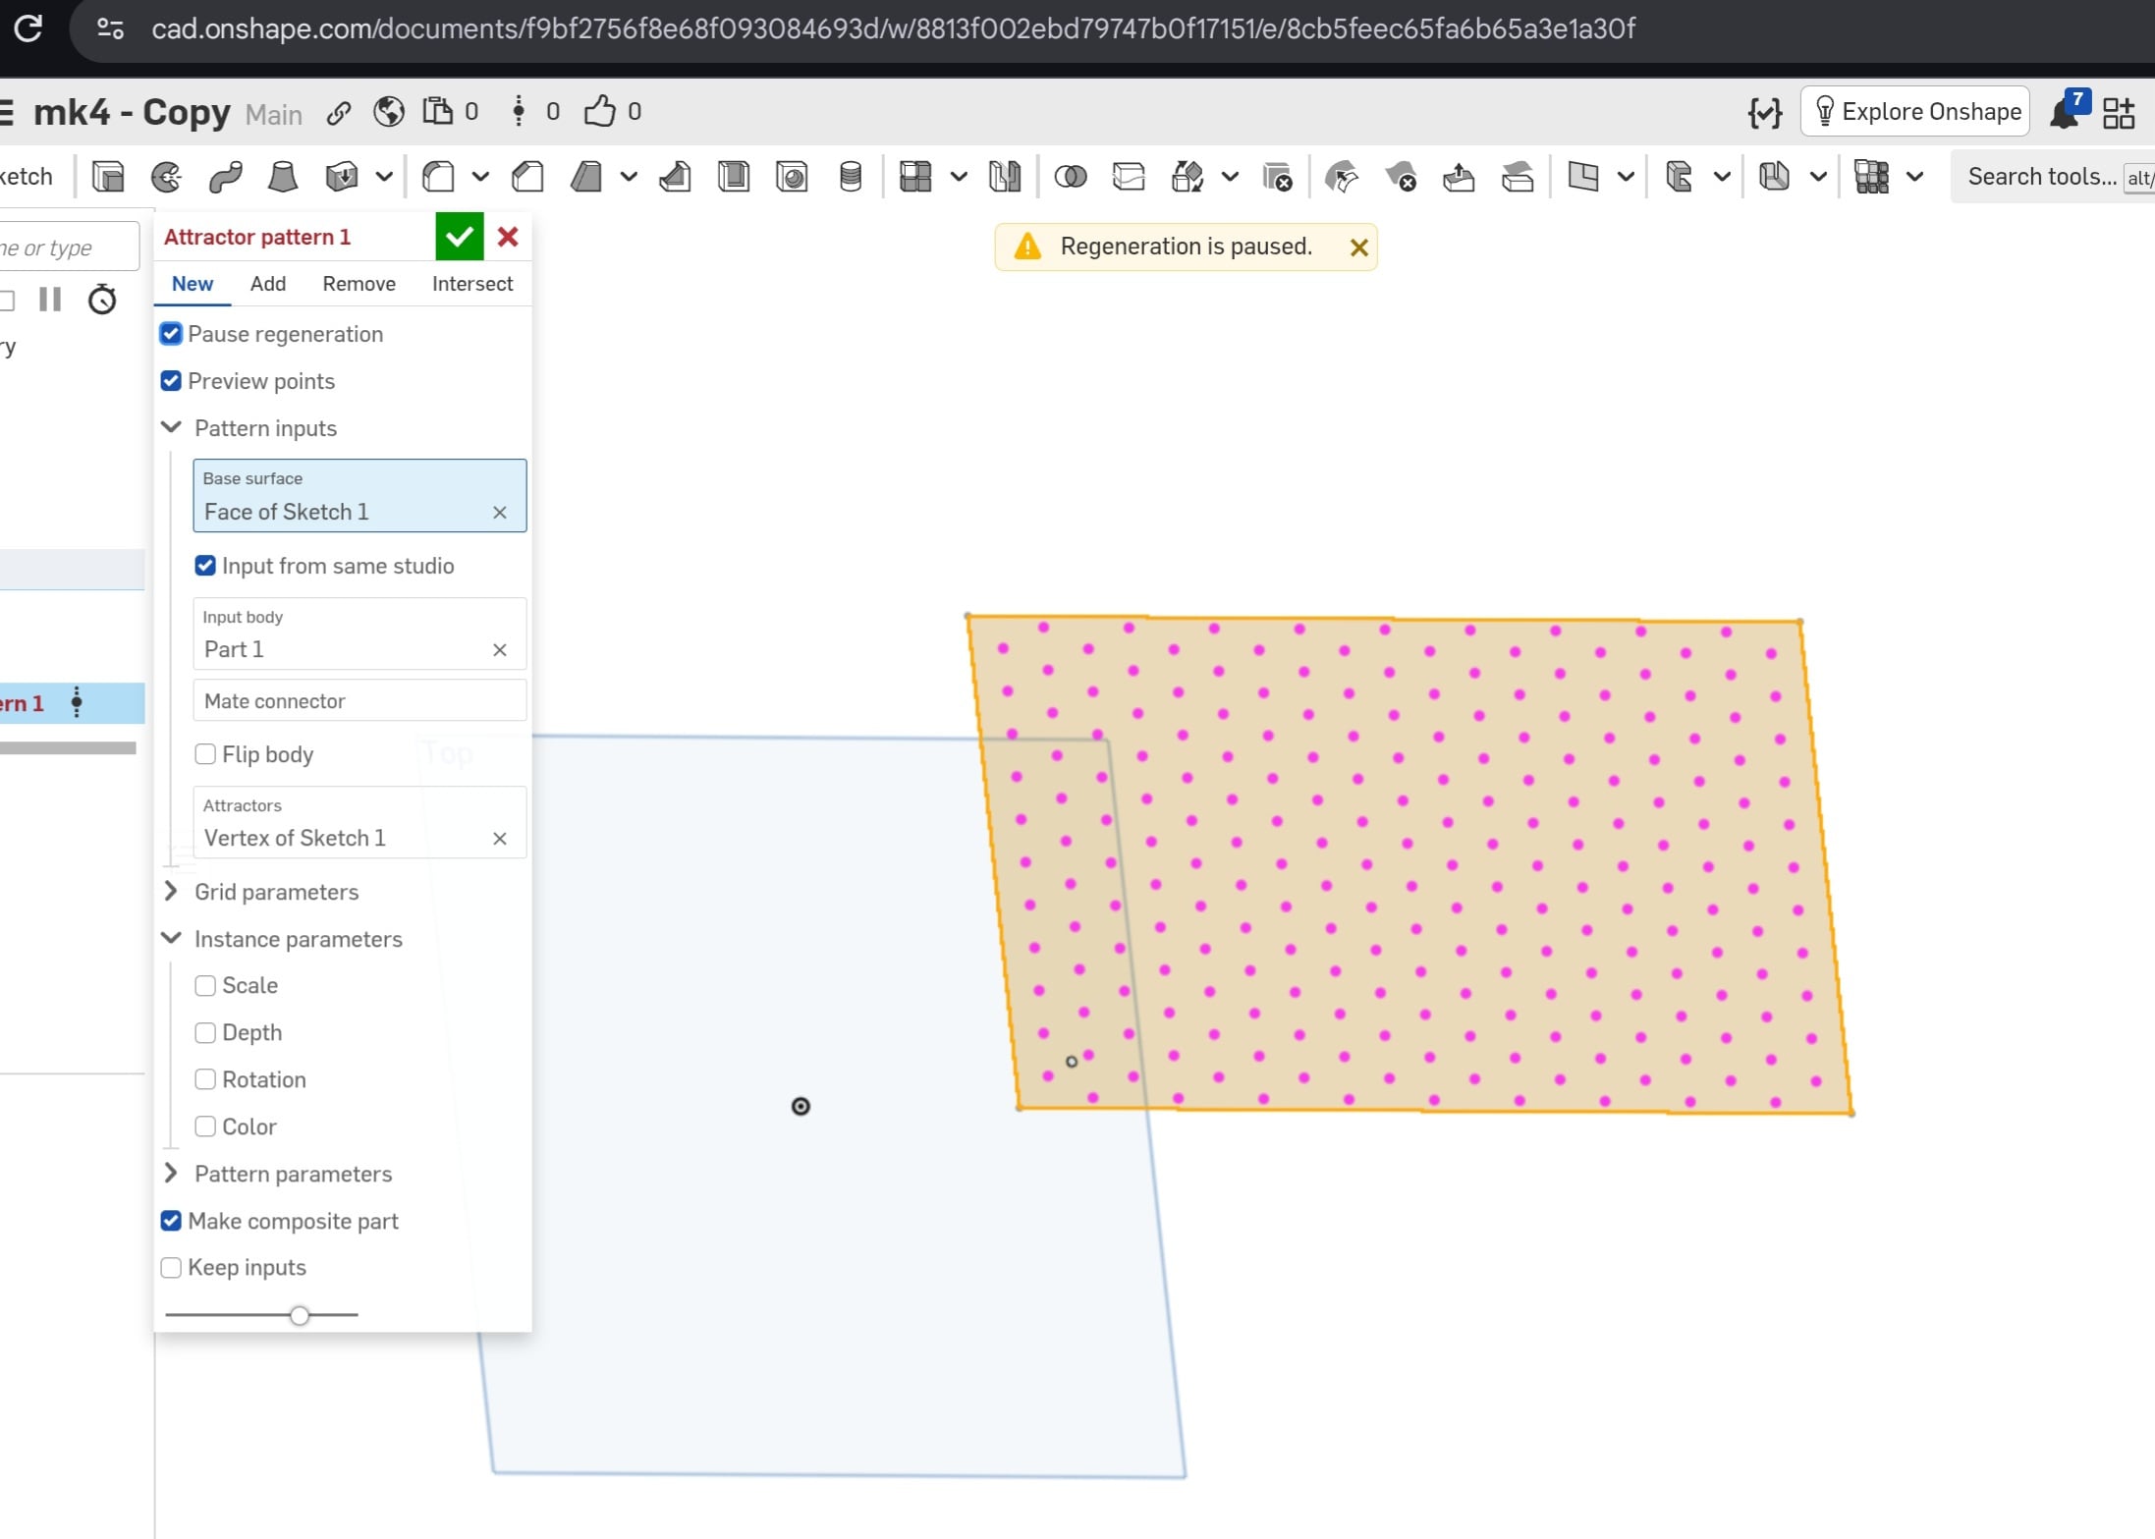Screen dimensions: 2155x1539
Task: Switch to the Remove tab
Action: pyautogui.click(x=359, y=284)
